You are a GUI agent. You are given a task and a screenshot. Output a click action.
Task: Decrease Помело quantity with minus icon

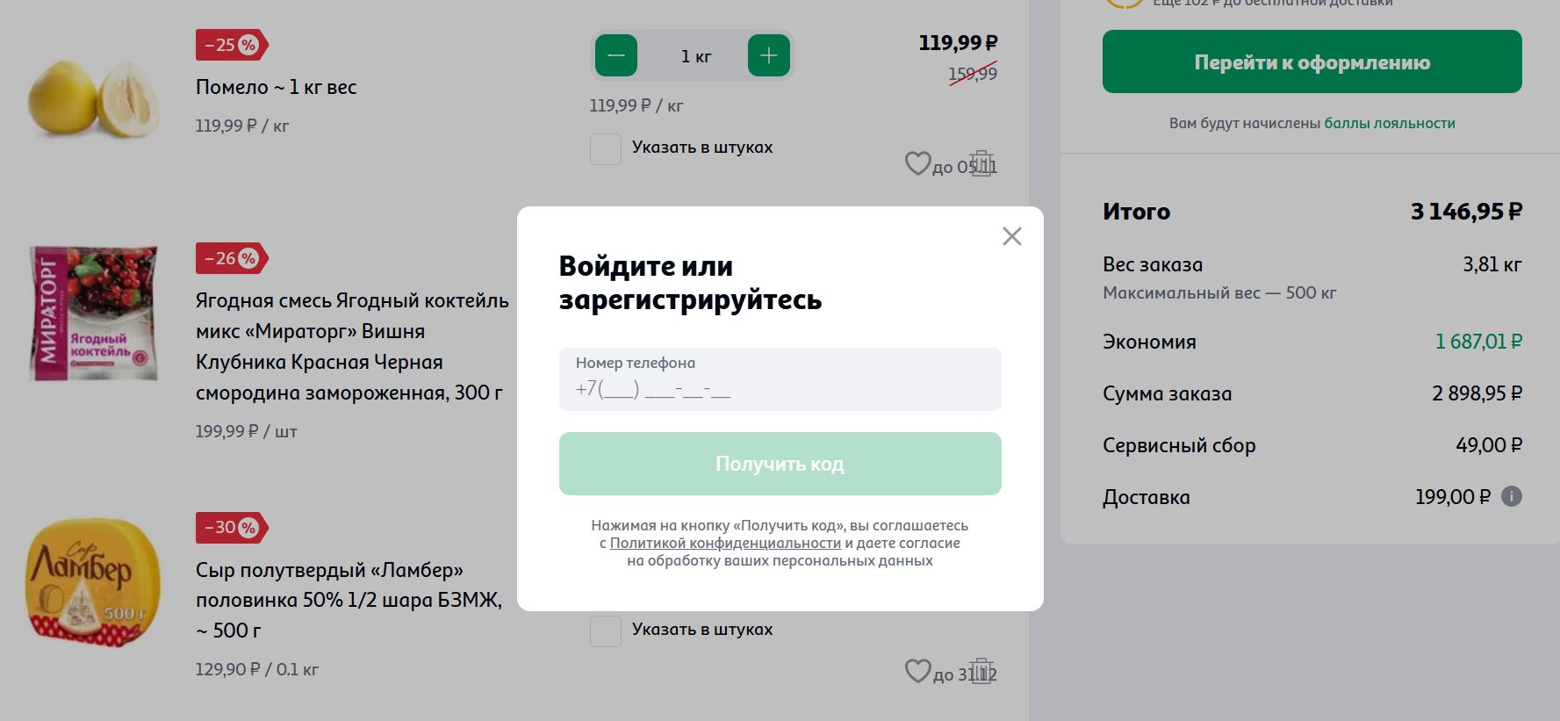point(615,54)
